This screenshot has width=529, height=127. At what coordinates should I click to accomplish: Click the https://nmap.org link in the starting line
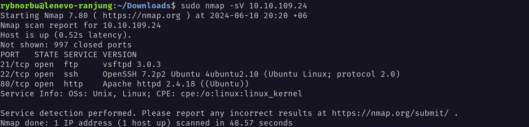click(x=142, y=16)
